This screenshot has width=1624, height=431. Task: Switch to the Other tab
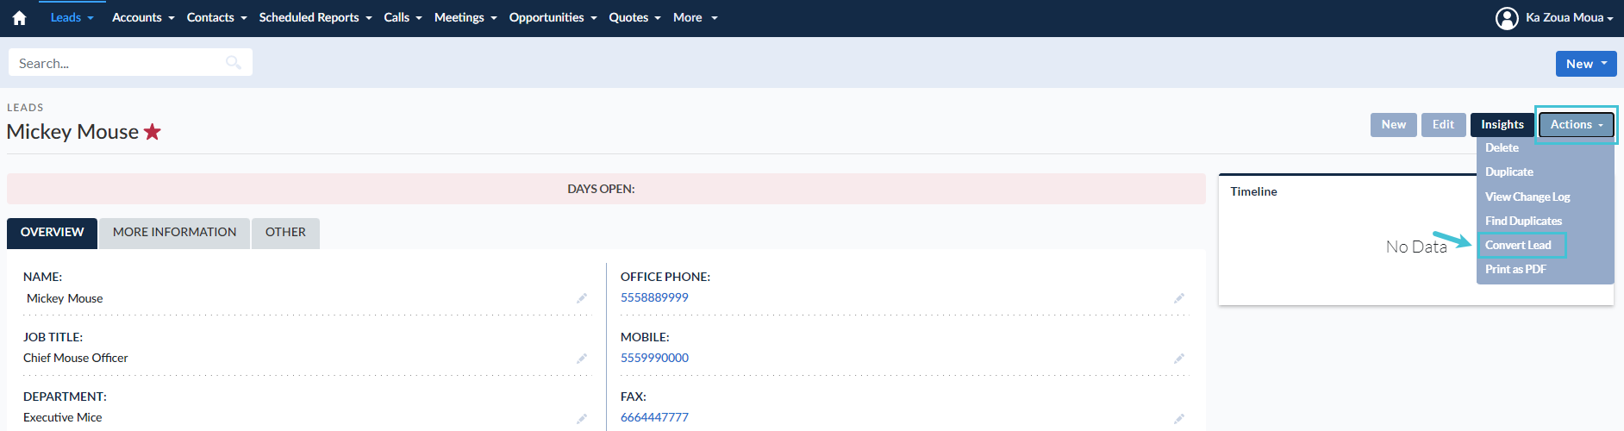pos(285,233)
